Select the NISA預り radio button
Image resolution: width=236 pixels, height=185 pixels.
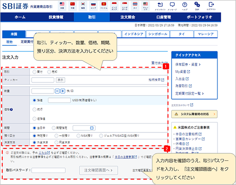tap(78, 136)
